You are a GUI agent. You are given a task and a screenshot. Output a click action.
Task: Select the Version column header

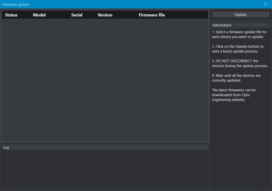(x=105, y=15)
